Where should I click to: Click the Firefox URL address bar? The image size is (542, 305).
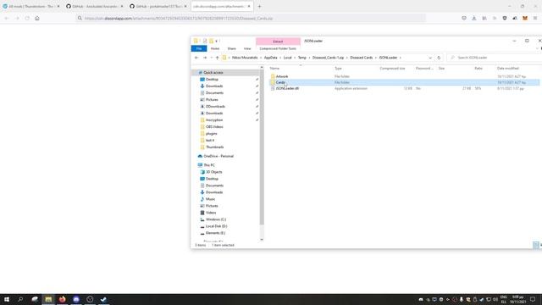pos(251,19)
